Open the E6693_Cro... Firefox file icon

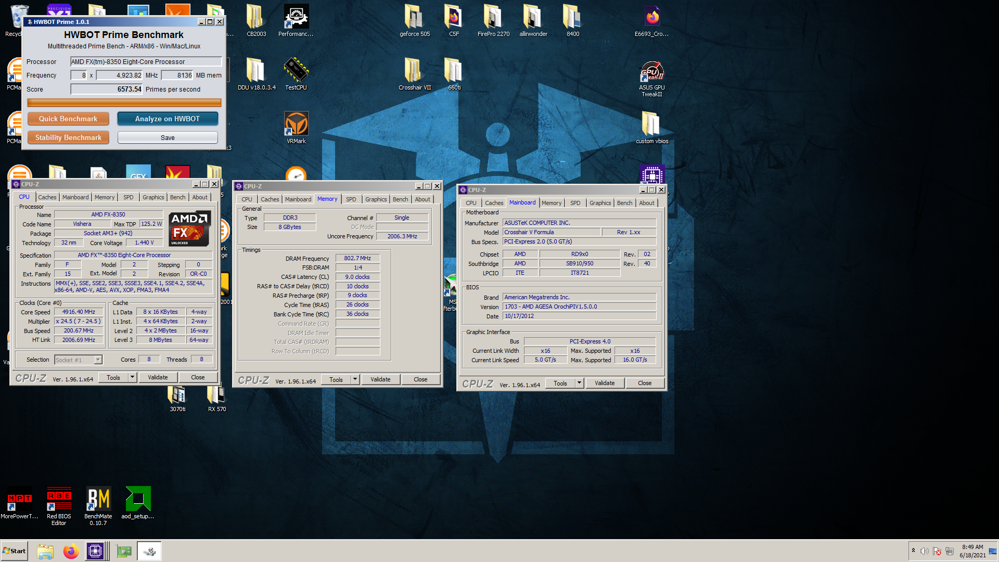point(652,21)
